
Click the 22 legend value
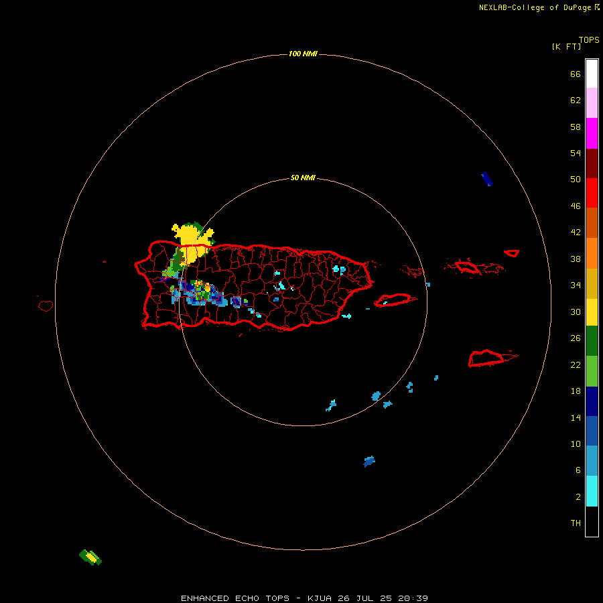tap(576, 364)
